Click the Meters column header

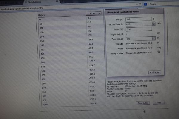coord(41,15)
